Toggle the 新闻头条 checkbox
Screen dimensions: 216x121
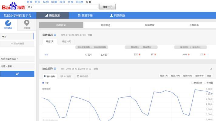[193, 83]
